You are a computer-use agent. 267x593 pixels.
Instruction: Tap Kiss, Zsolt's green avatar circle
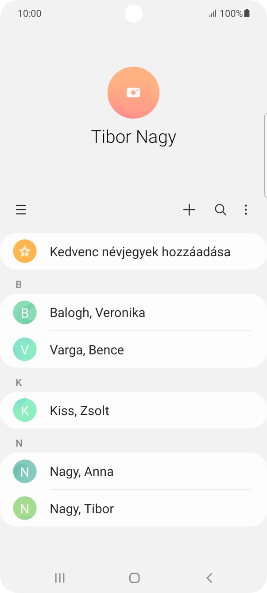[25, 410]
